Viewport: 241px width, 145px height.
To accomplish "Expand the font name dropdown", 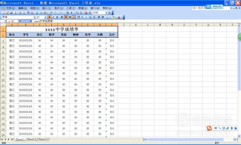I will coord(35,17).
